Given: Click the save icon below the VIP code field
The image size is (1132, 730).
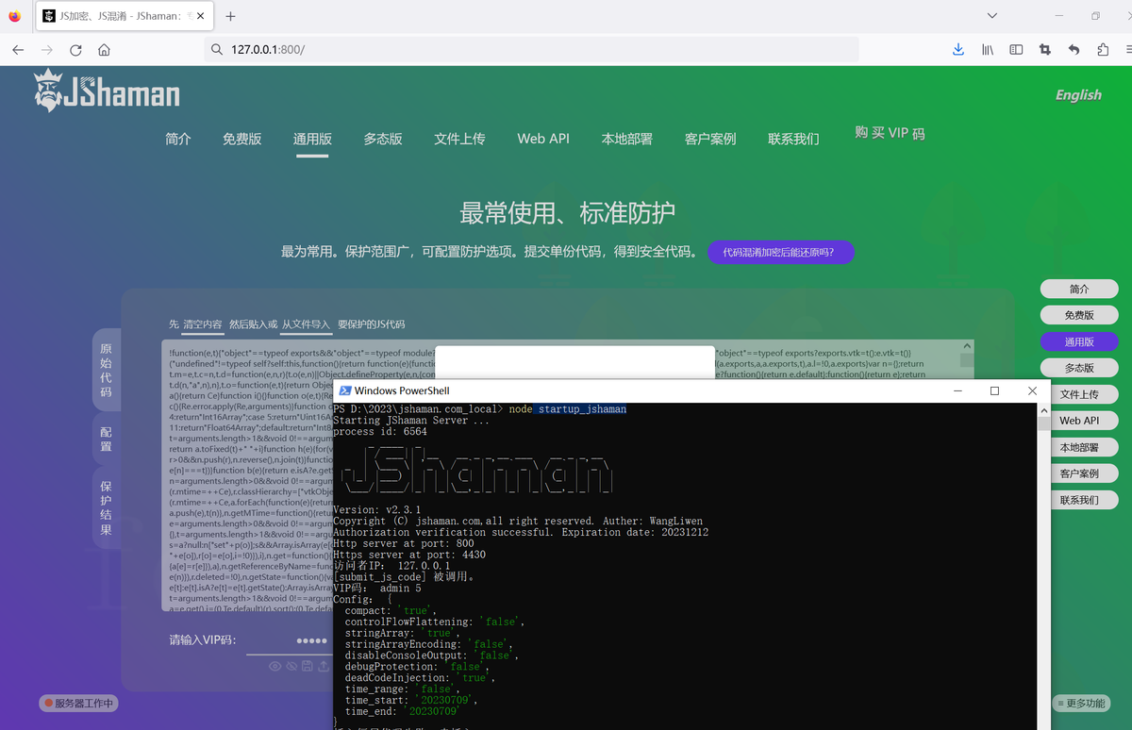Looking at the screenshot, I should [x=308, y=667].
